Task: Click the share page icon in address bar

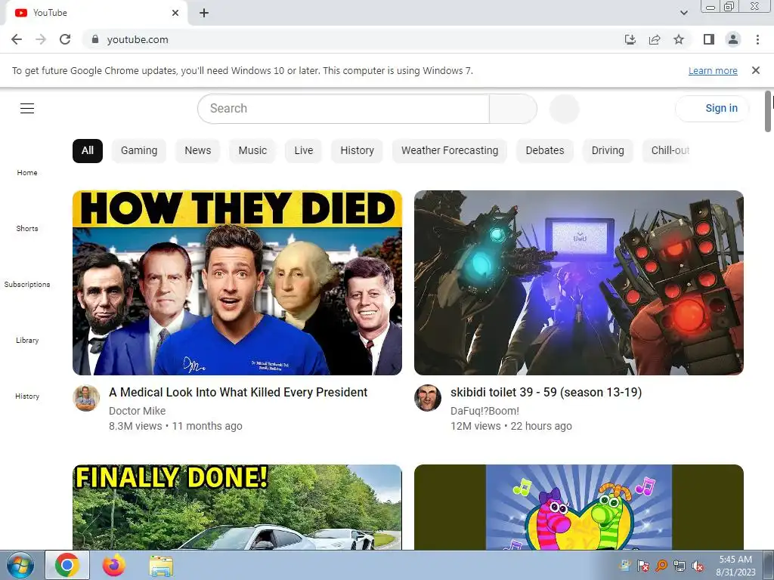Action: (655, 39)
